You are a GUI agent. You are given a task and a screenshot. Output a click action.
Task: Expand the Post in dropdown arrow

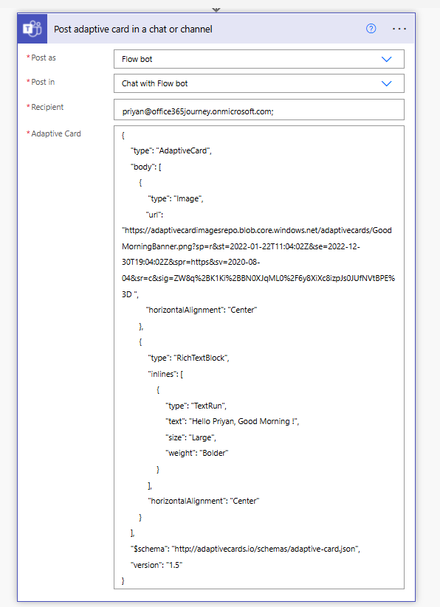pyautogui.click(x=387, y=83)
